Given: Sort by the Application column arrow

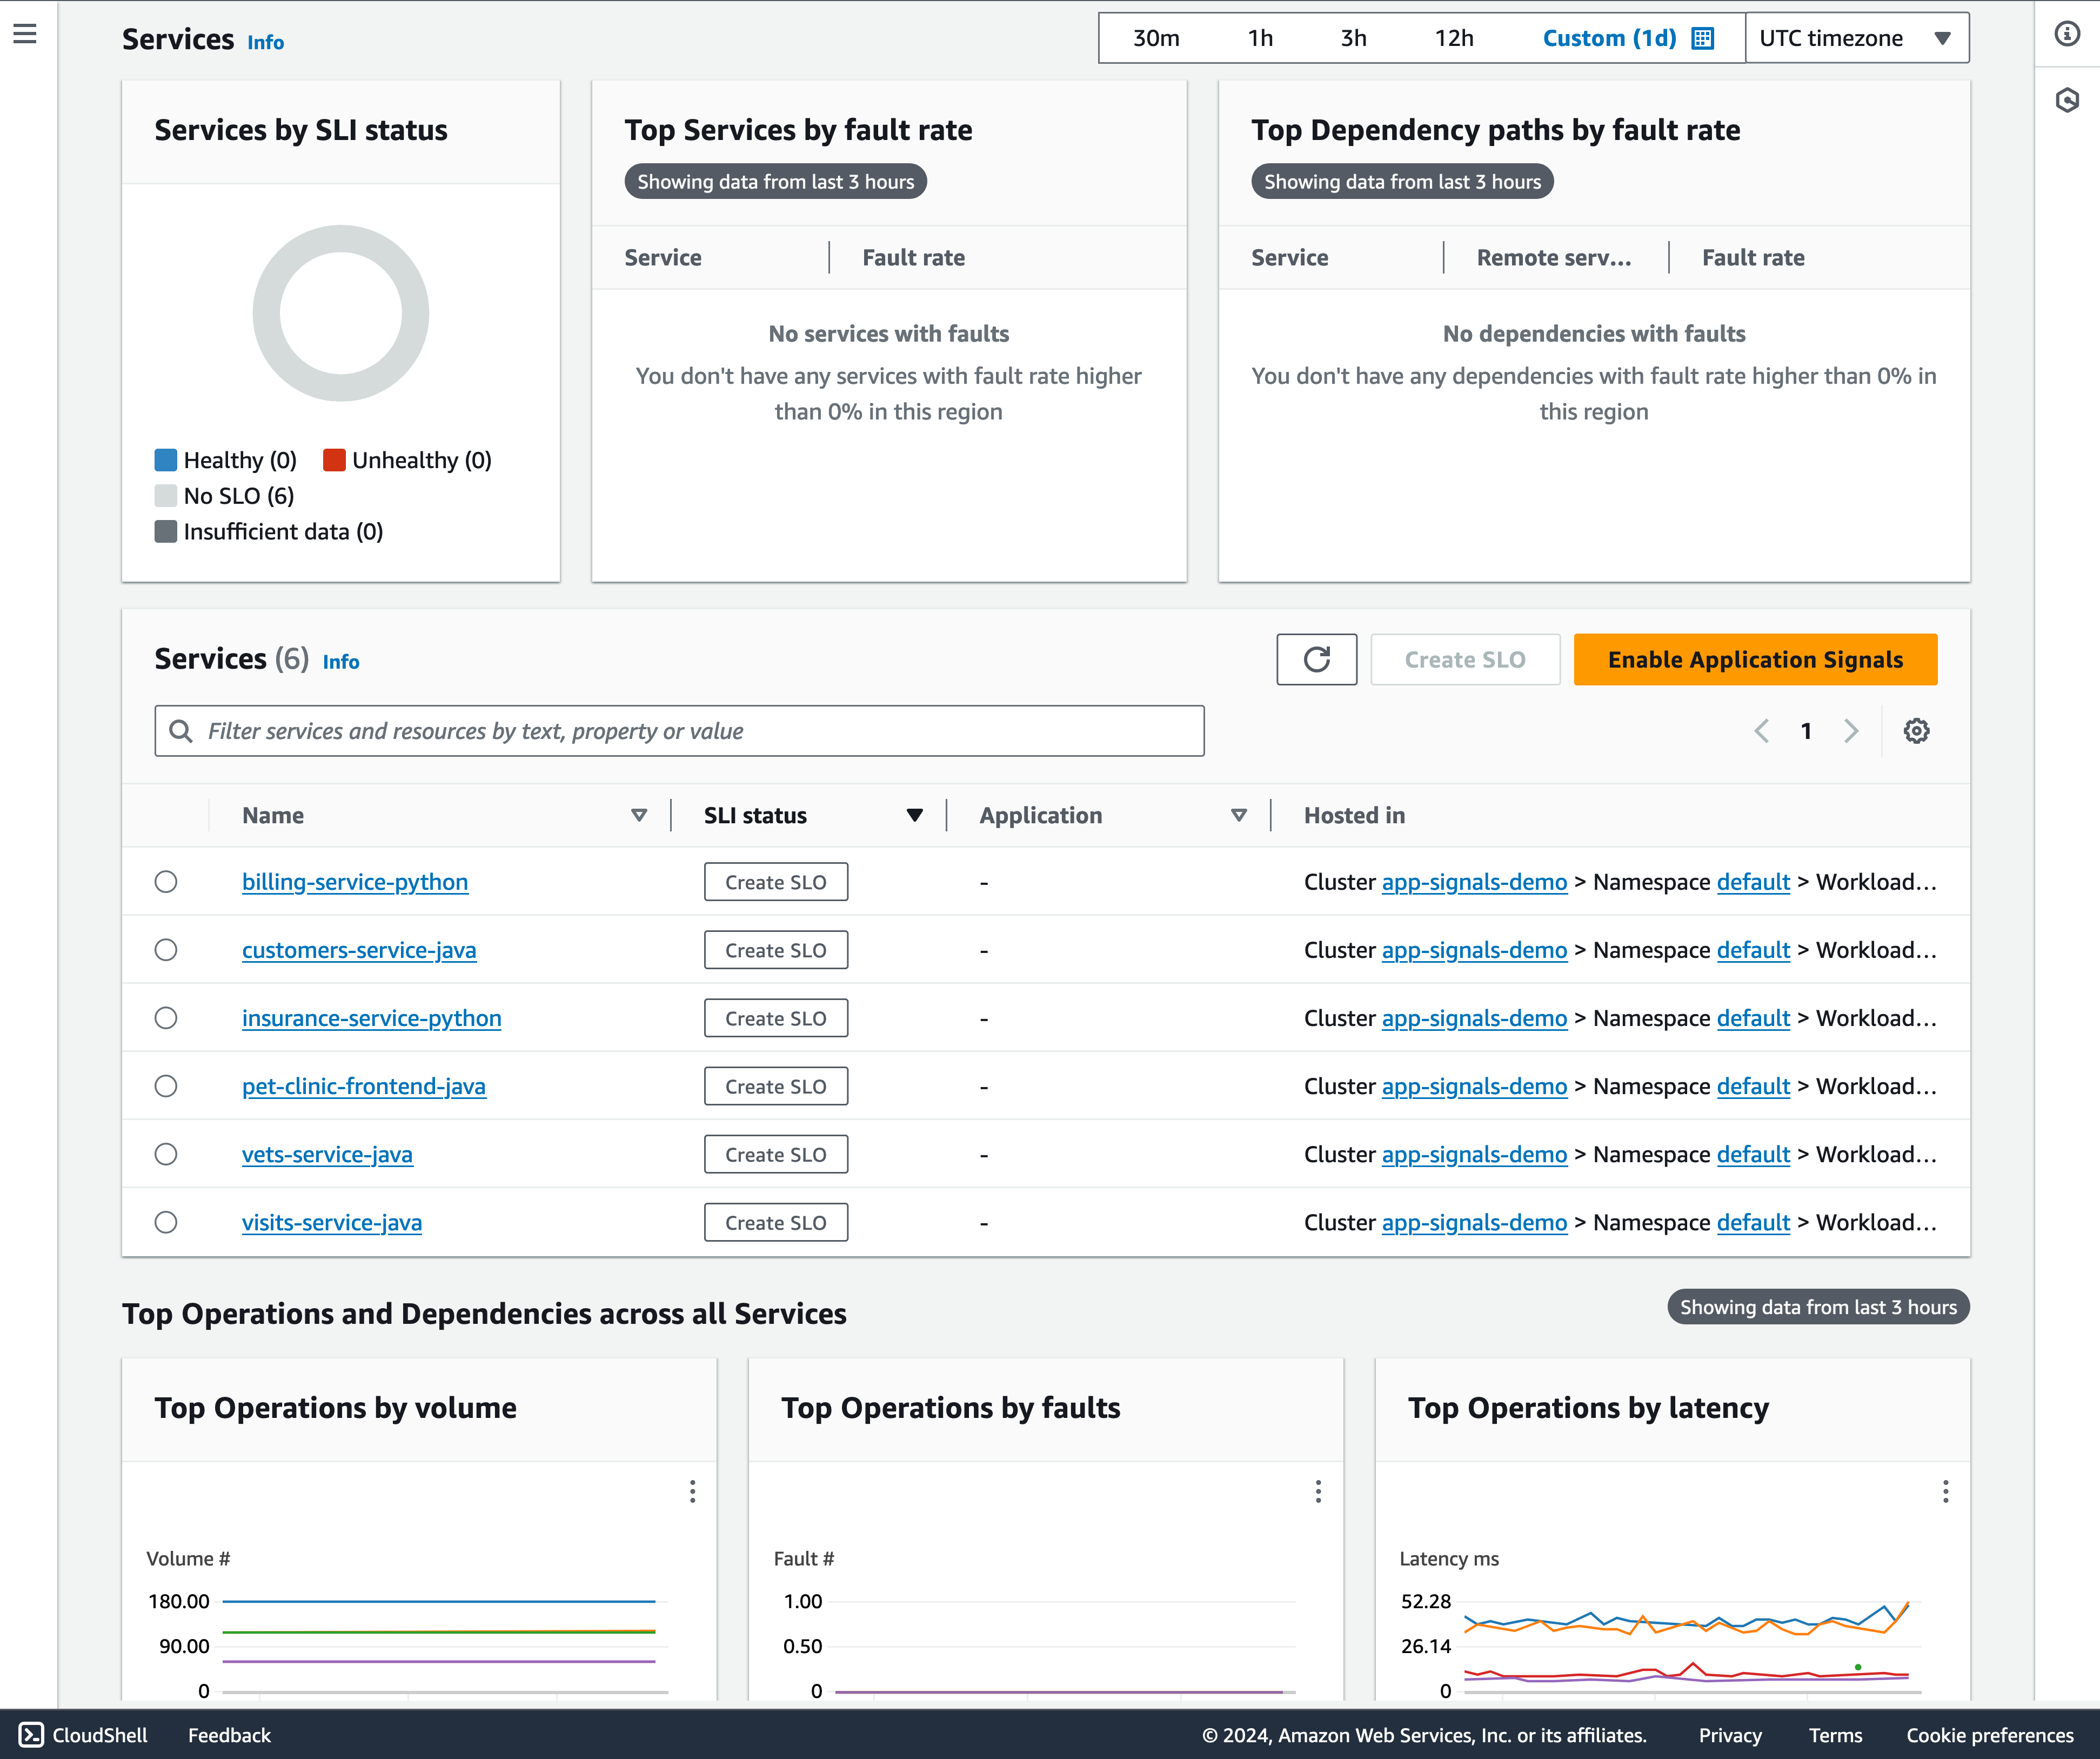Looking at the screenshot, I should coord(1238,816).
